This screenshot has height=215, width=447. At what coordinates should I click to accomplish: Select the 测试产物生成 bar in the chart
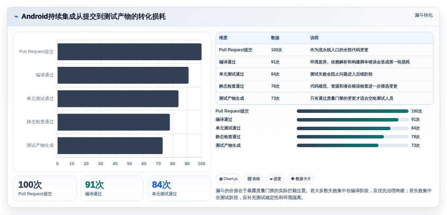[110, 145]
